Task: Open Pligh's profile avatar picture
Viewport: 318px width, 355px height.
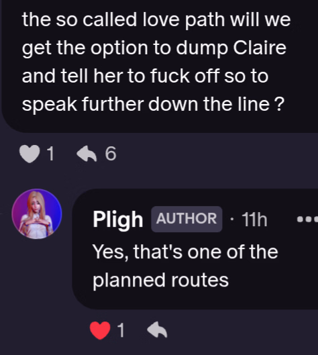Action: tap(37, 214)
